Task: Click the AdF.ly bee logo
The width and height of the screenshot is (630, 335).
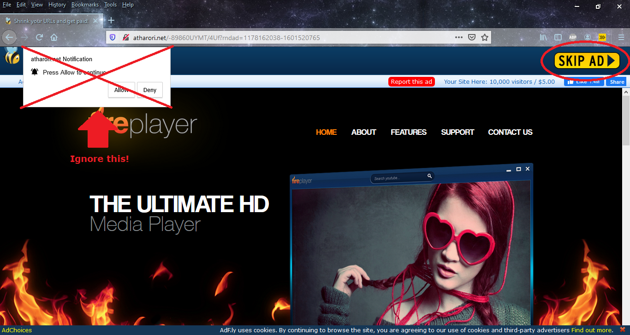Action: click(12, 56)
